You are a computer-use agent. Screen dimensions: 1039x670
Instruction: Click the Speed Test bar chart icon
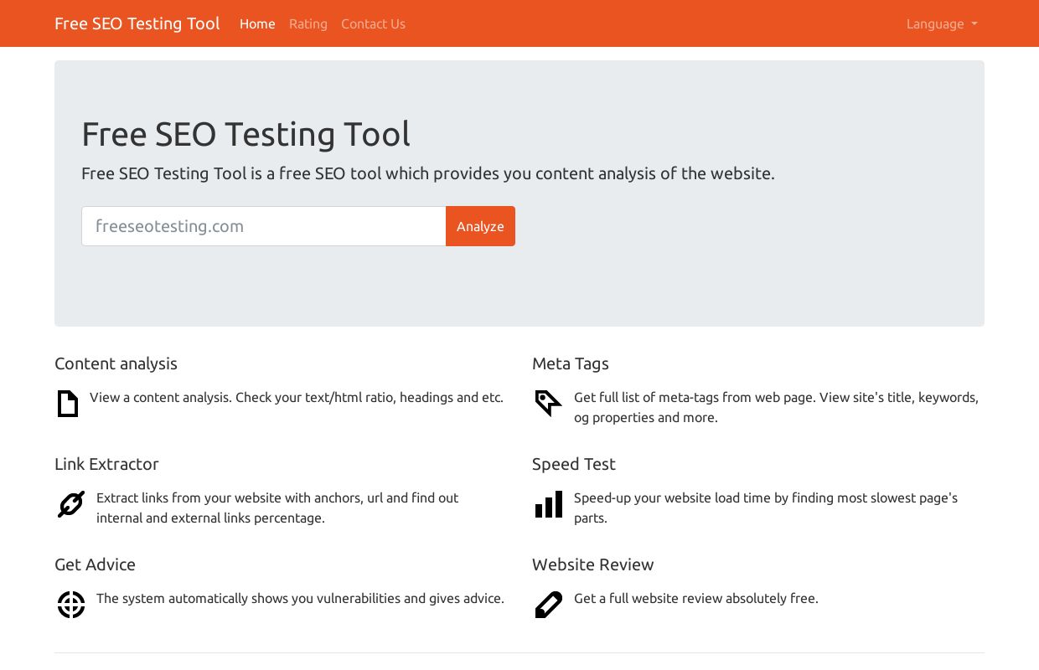tap(548, 504)
